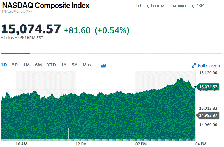View the 5Y price history

75,65
